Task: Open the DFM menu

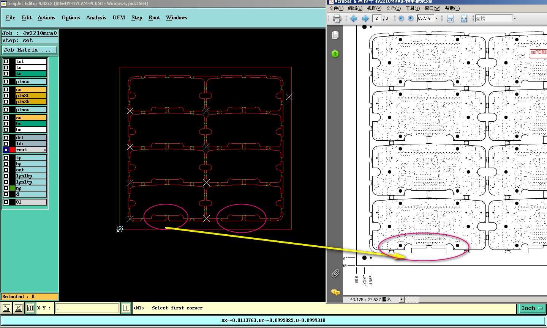Action: (x=119, y=18)
